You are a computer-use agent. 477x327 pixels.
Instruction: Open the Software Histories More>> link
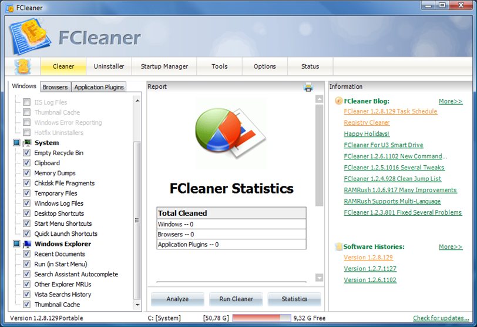(x=451, y=246)
